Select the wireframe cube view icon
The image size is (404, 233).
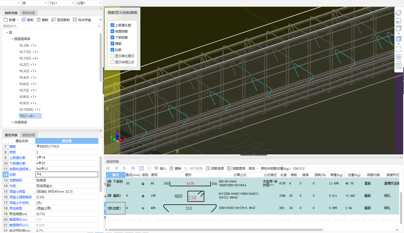click(399, 28)
